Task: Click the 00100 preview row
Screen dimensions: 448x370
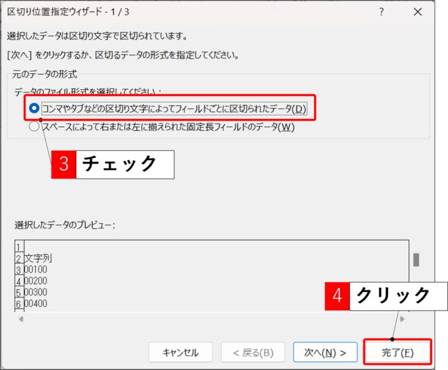Action: coord(36,270)
